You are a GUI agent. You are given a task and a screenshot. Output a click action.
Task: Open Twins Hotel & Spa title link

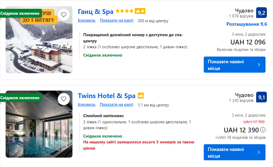(x=107, y=96)
